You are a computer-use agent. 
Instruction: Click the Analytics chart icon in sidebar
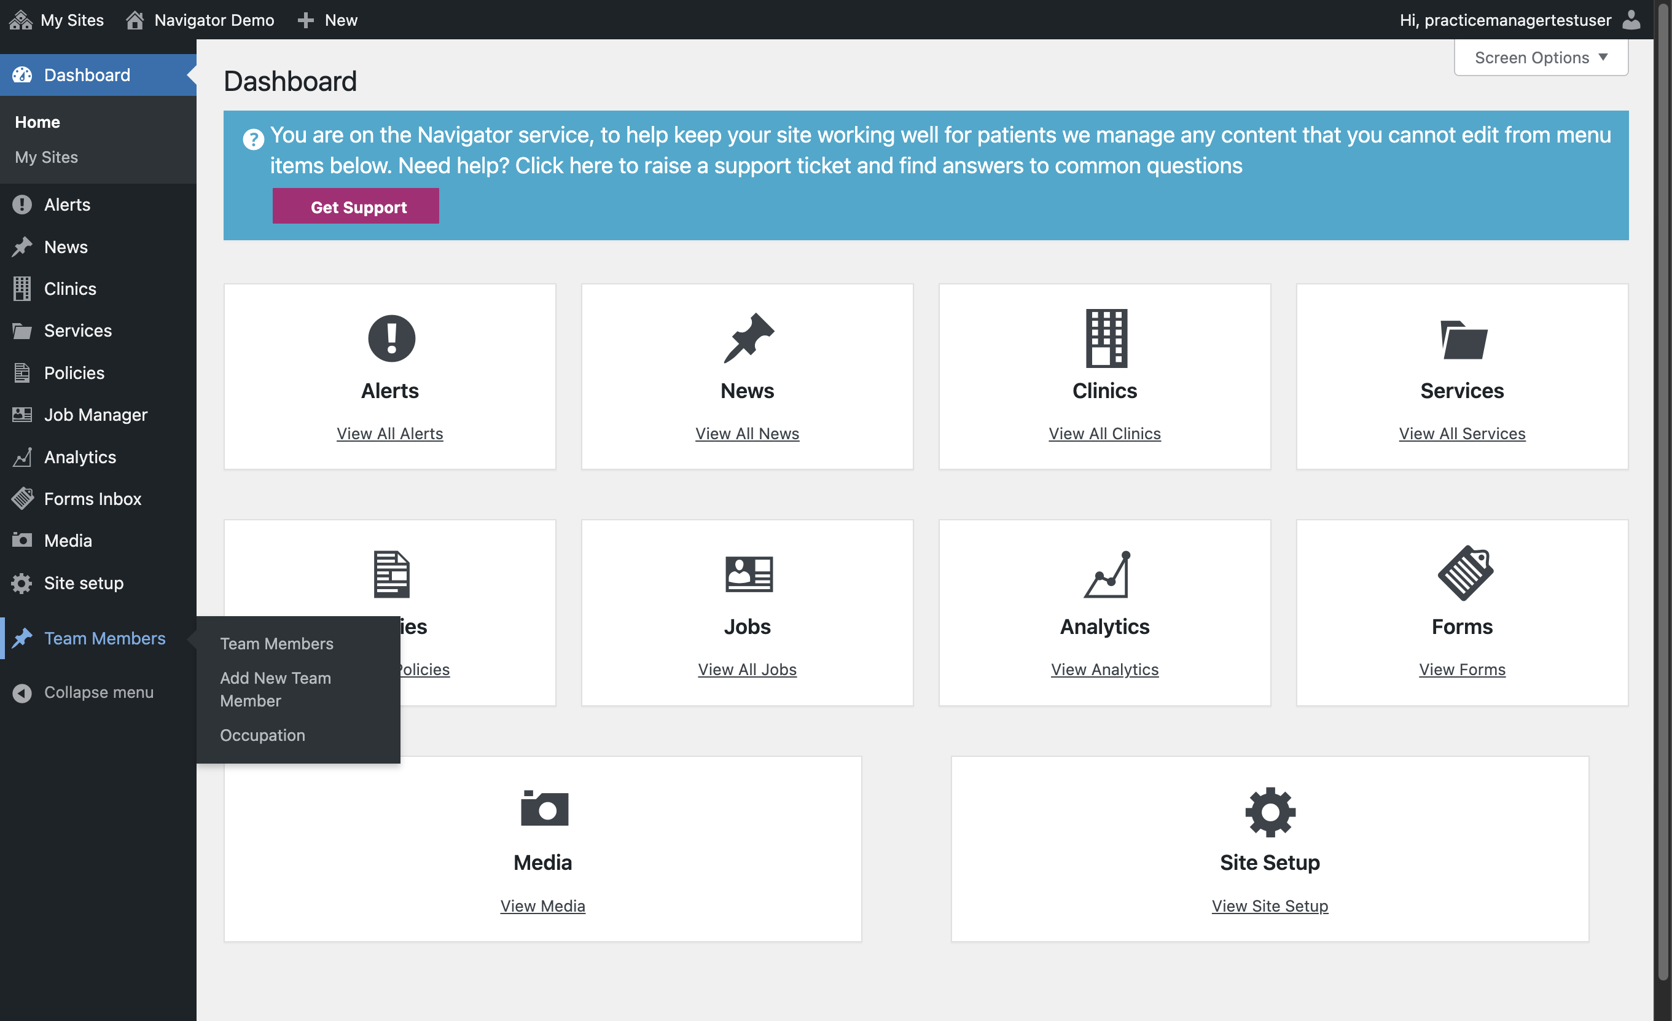click(x=21, y=457)
